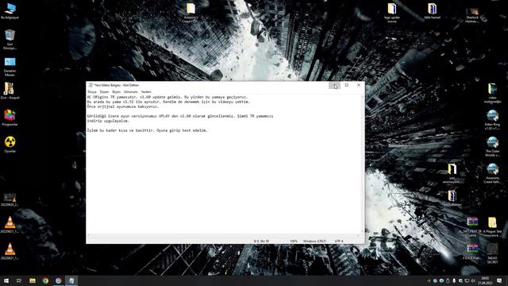The height and width of the screenshot is (286, 508).
Task: Place cursor in line starting "Görüldüğü üzere oyun"
Action: [180, 116]
